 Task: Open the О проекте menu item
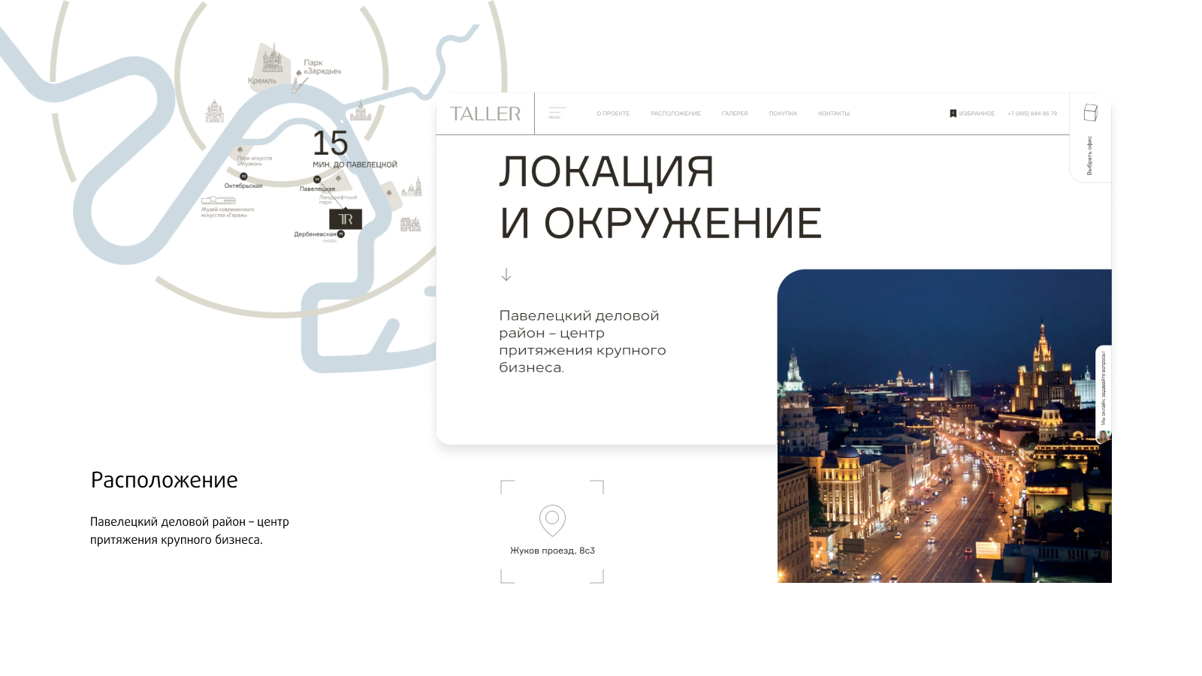click(x=613, y=113)
